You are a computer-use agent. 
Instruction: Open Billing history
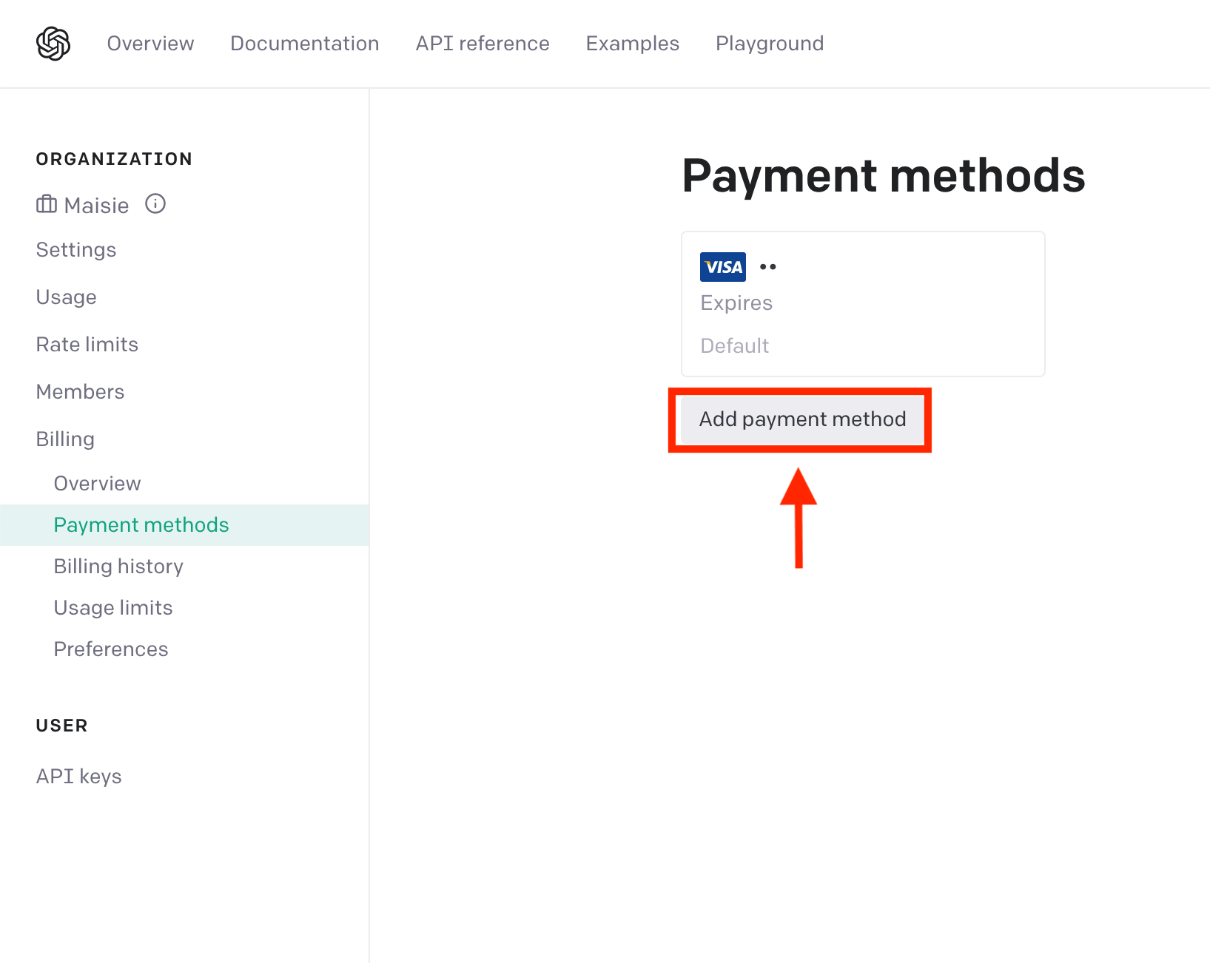tap(118, 566)
